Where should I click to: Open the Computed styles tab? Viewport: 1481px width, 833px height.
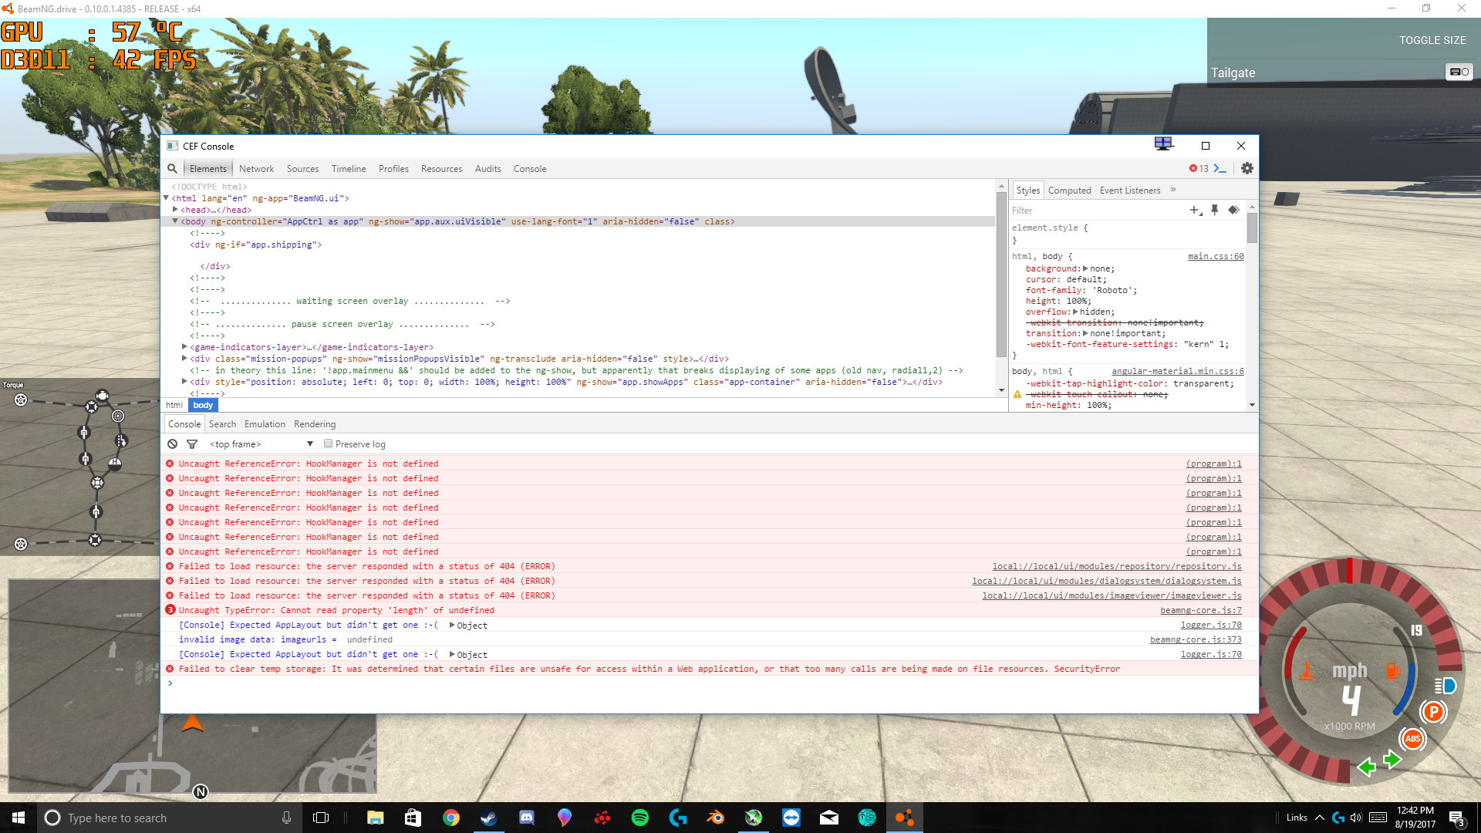[1069, 191]
